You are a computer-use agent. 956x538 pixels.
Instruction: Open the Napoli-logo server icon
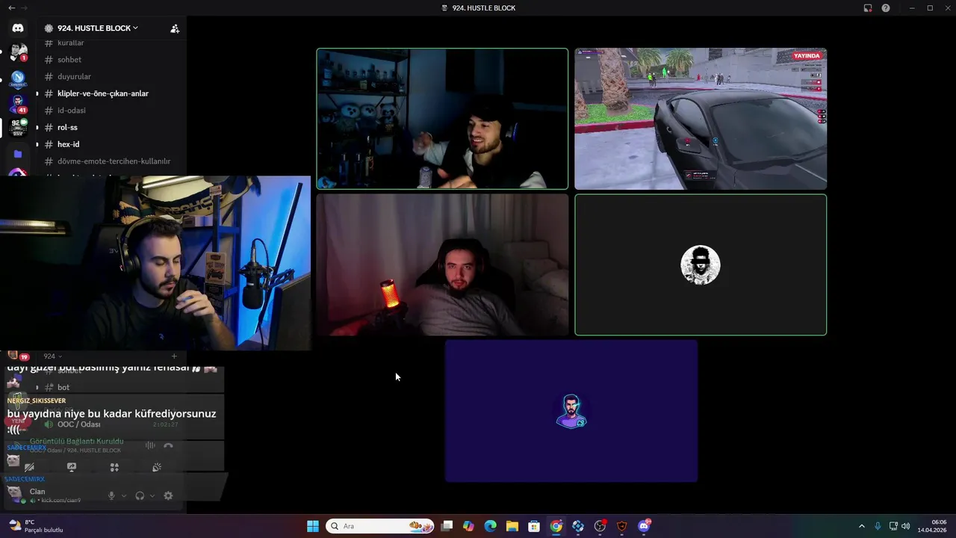tap(18, 78)
